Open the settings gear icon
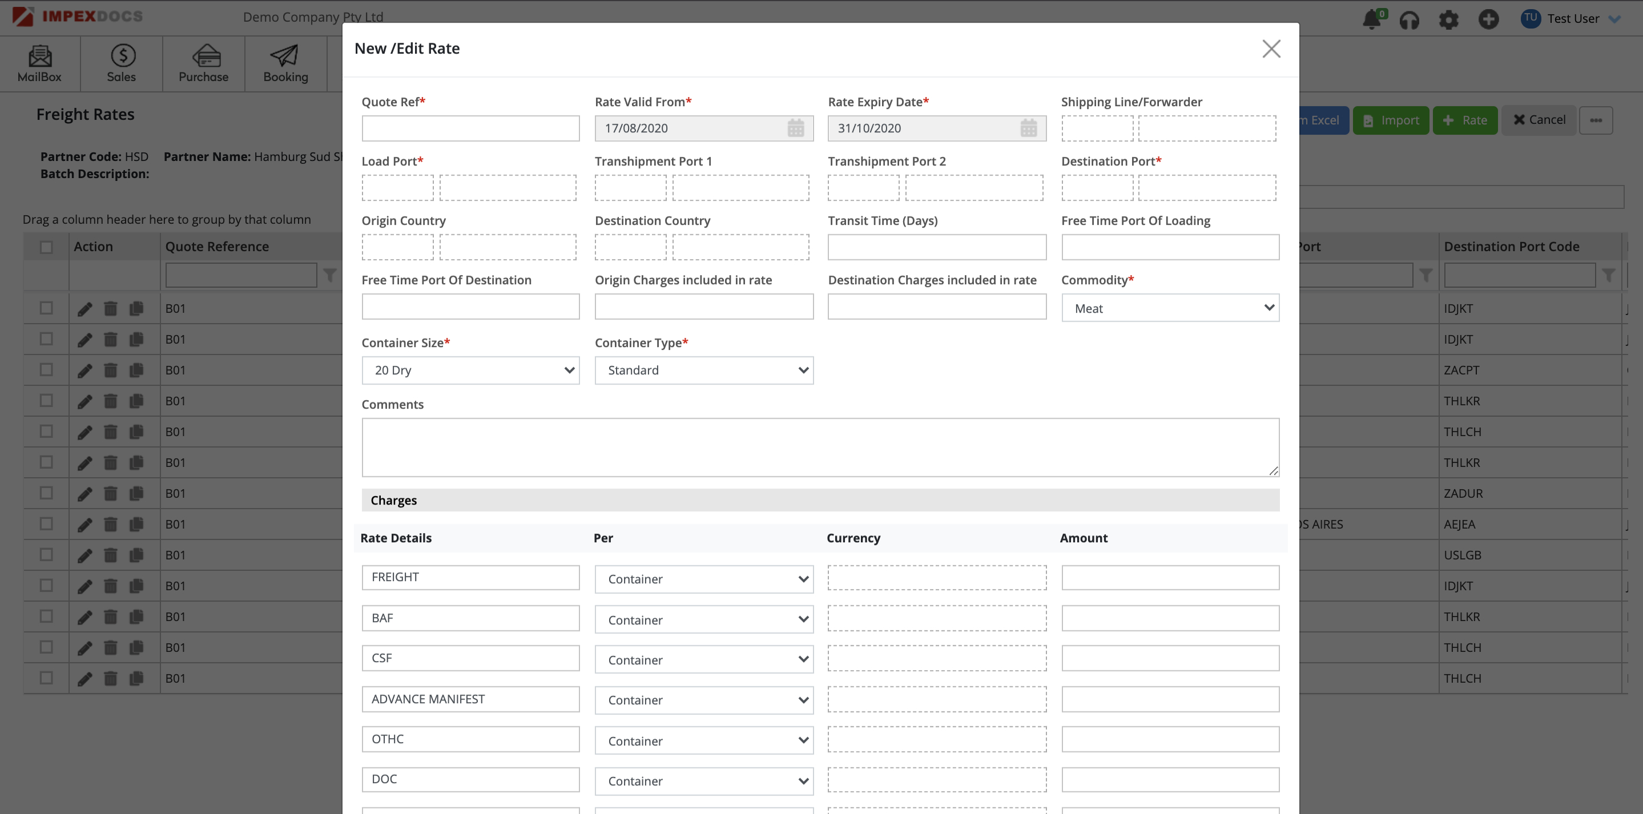The height and width of the screenshot is (814, 1643). 1448,20
